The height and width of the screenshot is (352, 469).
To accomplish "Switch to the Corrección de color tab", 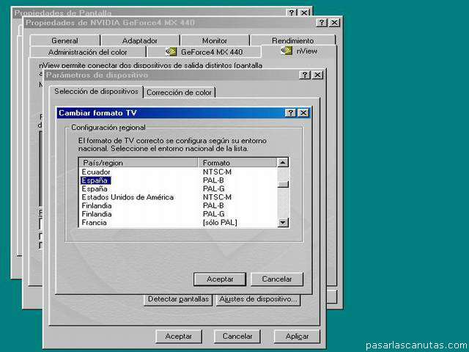I will click(180, 92).
